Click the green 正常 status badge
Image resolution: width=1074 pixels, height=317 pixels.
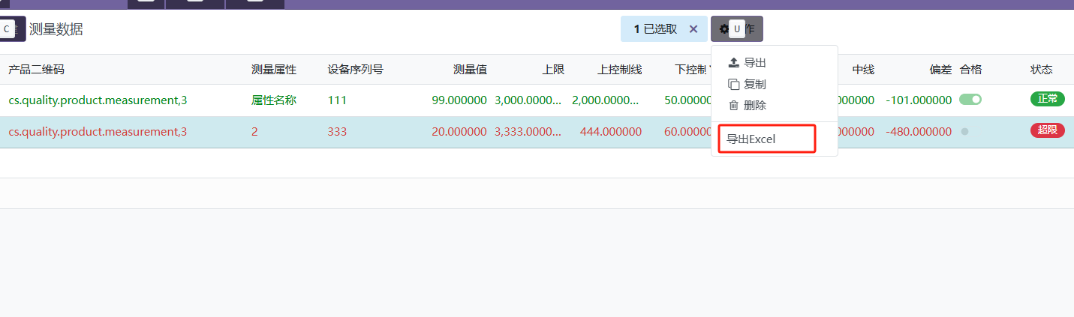click(1047, 99)
